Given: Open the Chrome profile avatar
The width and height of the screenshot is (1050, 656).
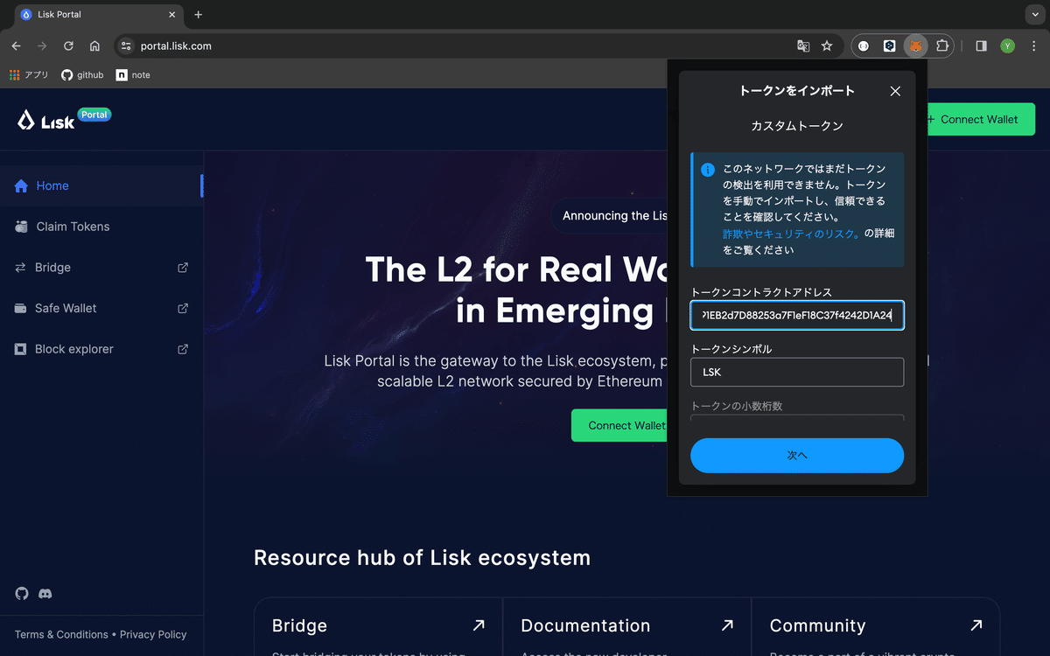Looking at the screenshot, I should [1008, 46].
